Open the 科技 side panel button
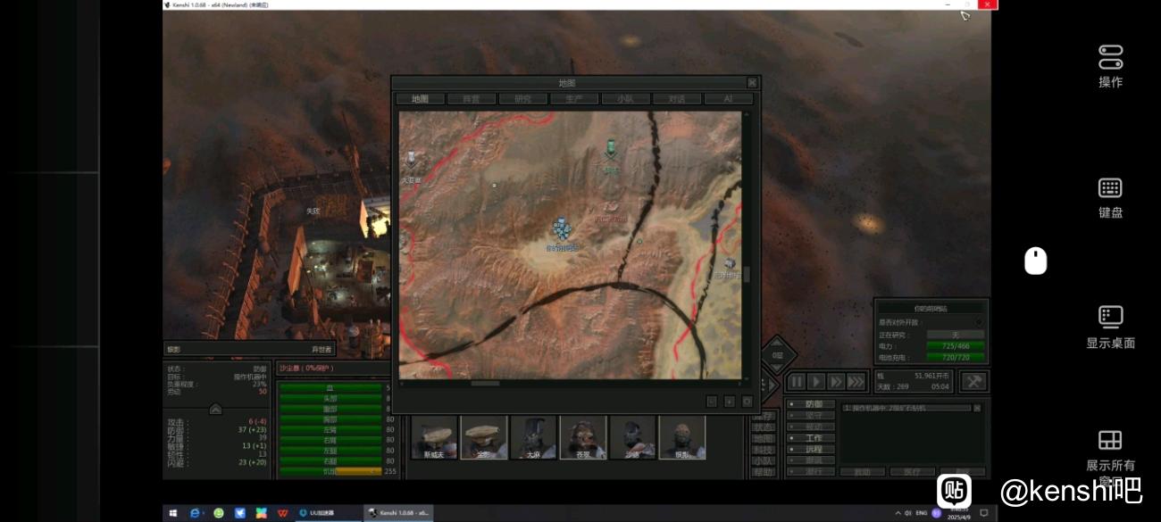Viewport: 1161px width, 522px height. point(763,450)
